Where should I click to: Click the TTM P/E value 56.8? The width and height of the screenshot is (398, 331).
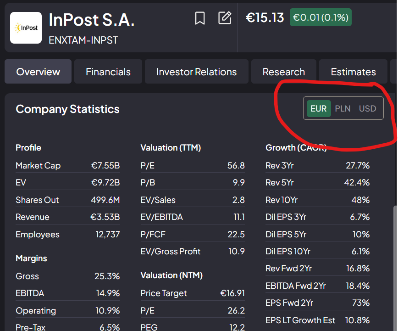(236, 165)
